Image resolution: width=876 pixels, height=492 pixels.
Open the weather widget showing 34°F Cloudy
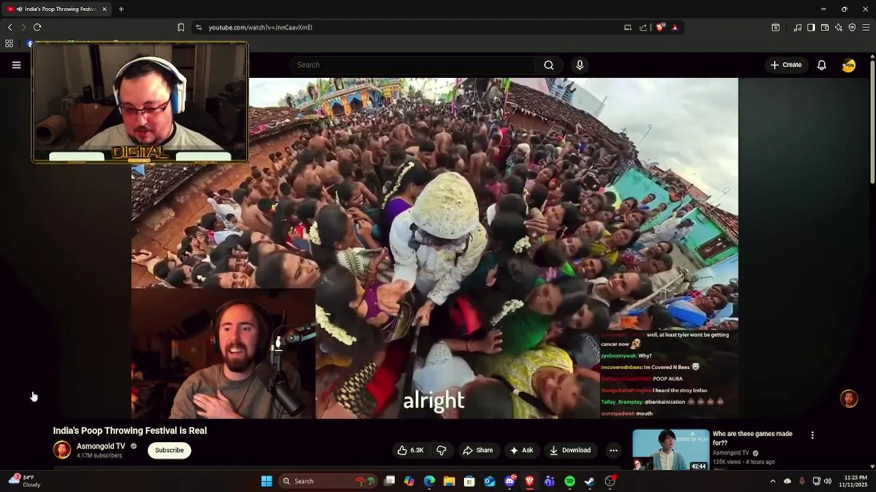[25, 481]
